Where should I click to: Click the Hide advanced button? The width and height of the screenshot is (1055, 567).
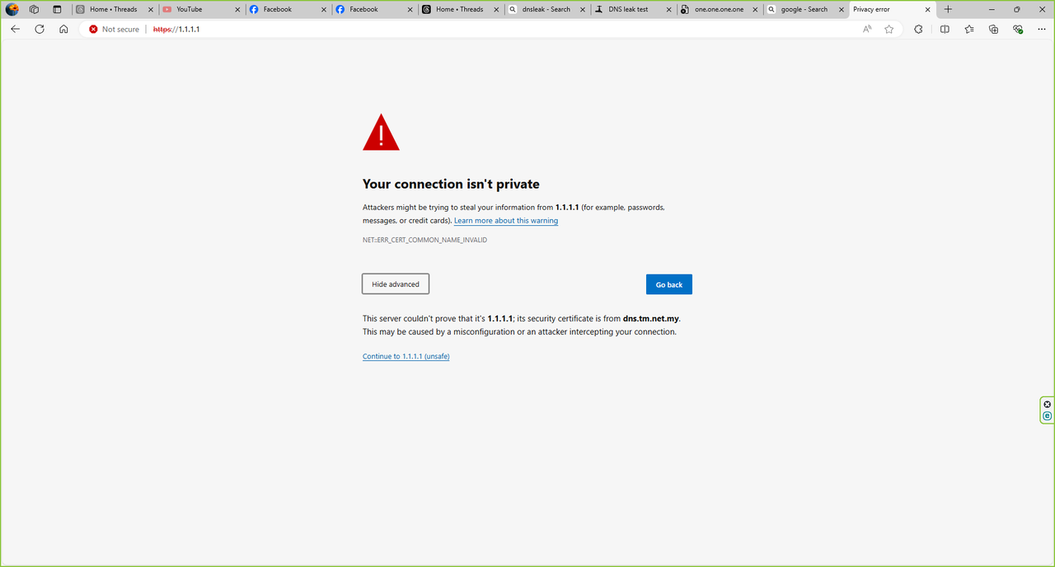pyautogui.click(x=396, y=284)
